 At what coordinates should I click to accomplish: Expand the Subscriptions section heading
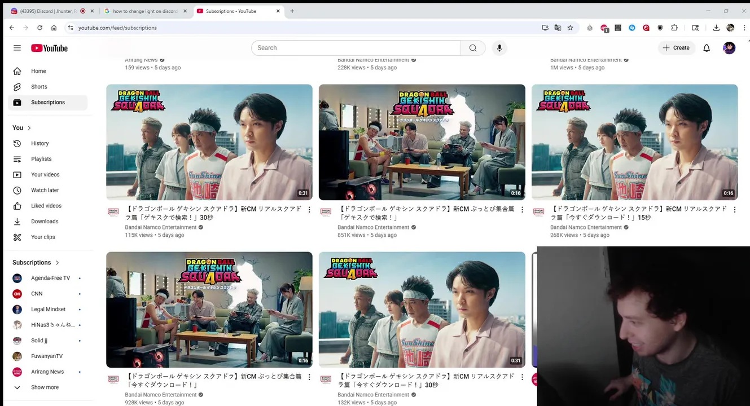tap(36, 262)
